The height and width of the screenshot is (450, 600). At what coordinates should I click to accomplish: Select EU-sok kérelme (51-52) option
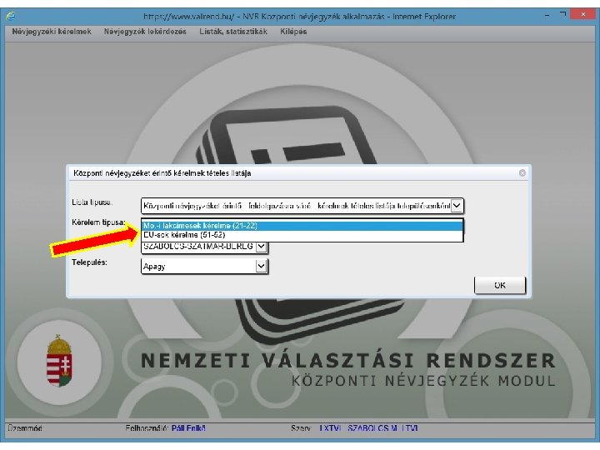pyautogui.click(x=302, y=235)
